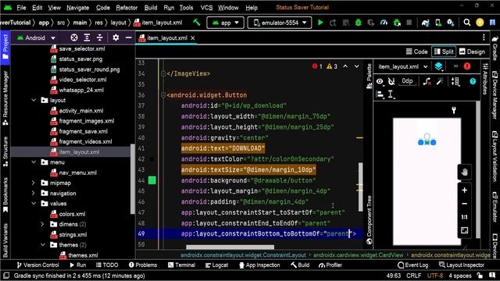Click the green color swatch on line 44 gutter
Image resolution: width=500 pixels, height=281 pixels.
point(152,180)
